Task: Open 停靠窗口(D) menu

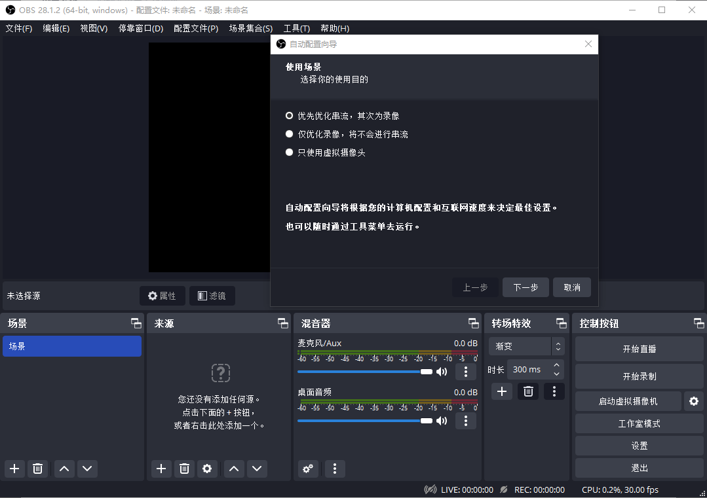Action: coord(141,28)
